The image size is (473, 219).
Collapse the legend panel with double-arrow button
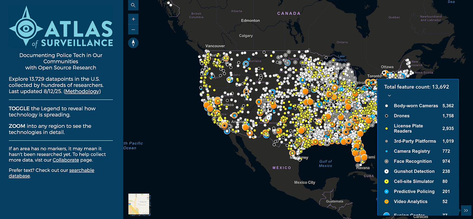(x=466, y=210)
